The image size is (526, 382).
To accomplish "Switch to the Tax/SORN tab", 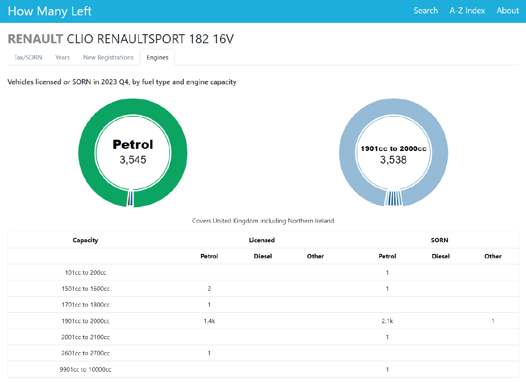I will coord(28,58).
